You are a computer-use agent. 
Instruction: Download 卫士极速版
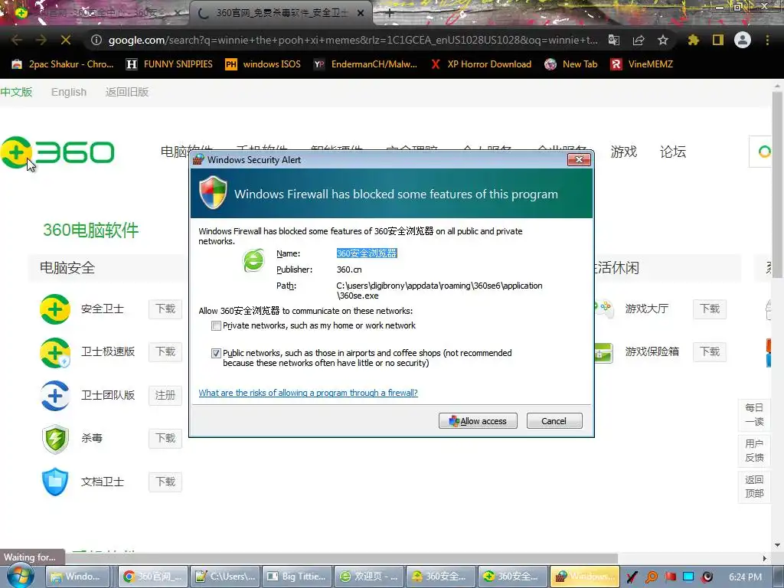click(165, 351)
